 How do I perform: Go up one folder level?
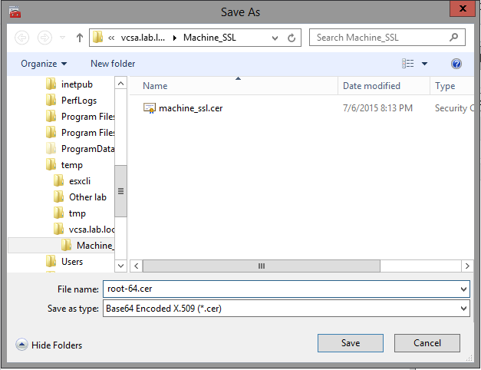coord(80,38)
